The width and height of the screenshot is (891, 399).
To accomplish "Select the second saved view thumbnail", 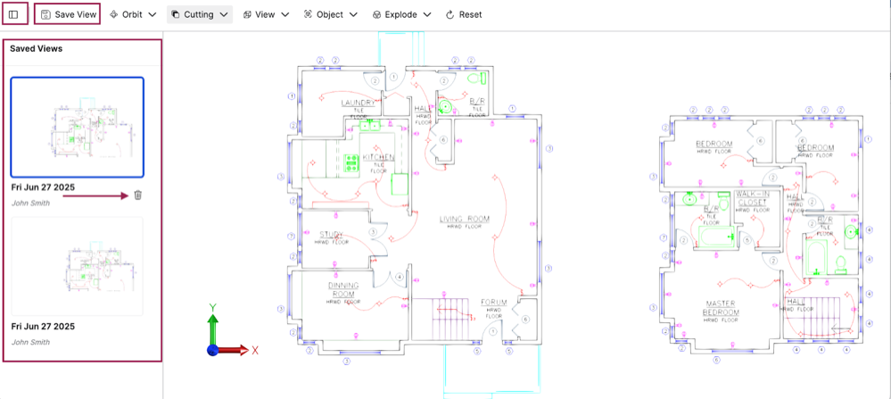I will [78, 266].
